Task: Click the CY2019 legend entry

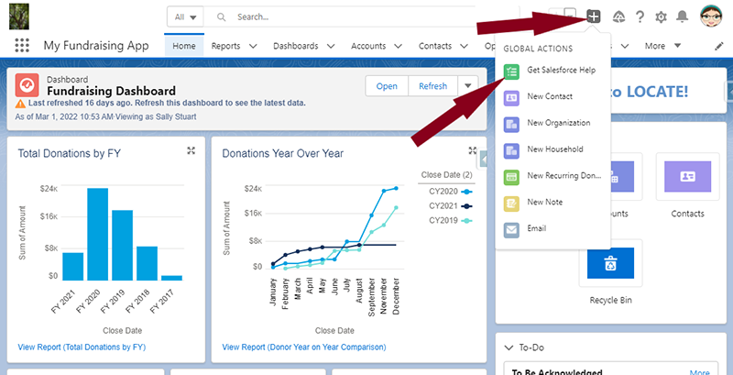Action: [451, 220]
